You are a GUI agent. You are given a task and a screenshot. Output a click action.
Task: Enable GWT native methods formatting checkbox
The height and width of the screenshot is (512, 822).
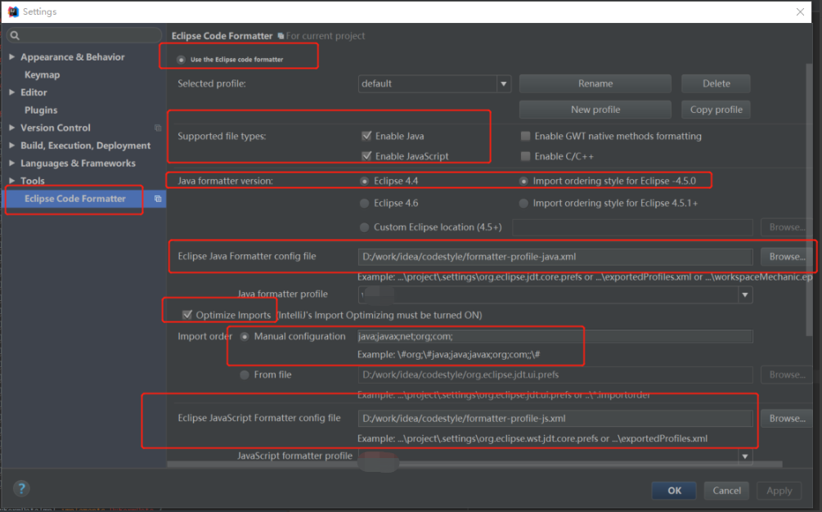pyautogui.click(x=525, y=137)
